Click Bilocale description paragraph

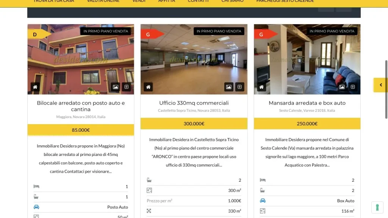(81, 159)
